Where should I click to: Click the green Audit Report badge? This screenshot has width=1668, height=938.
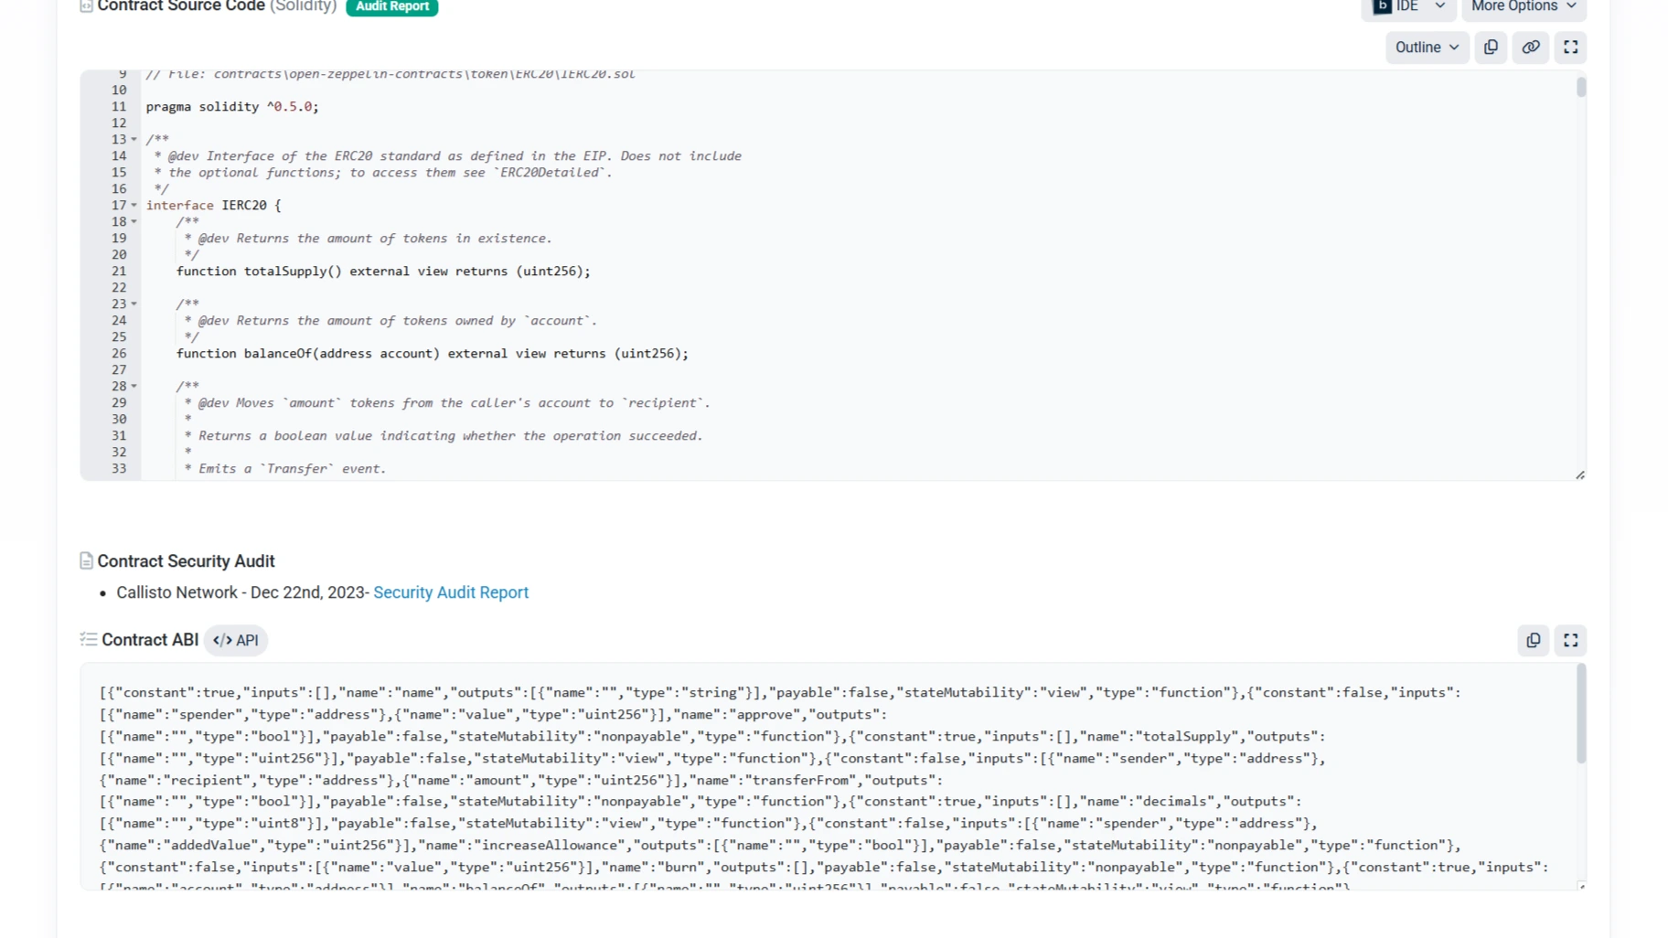coord(391,7)
